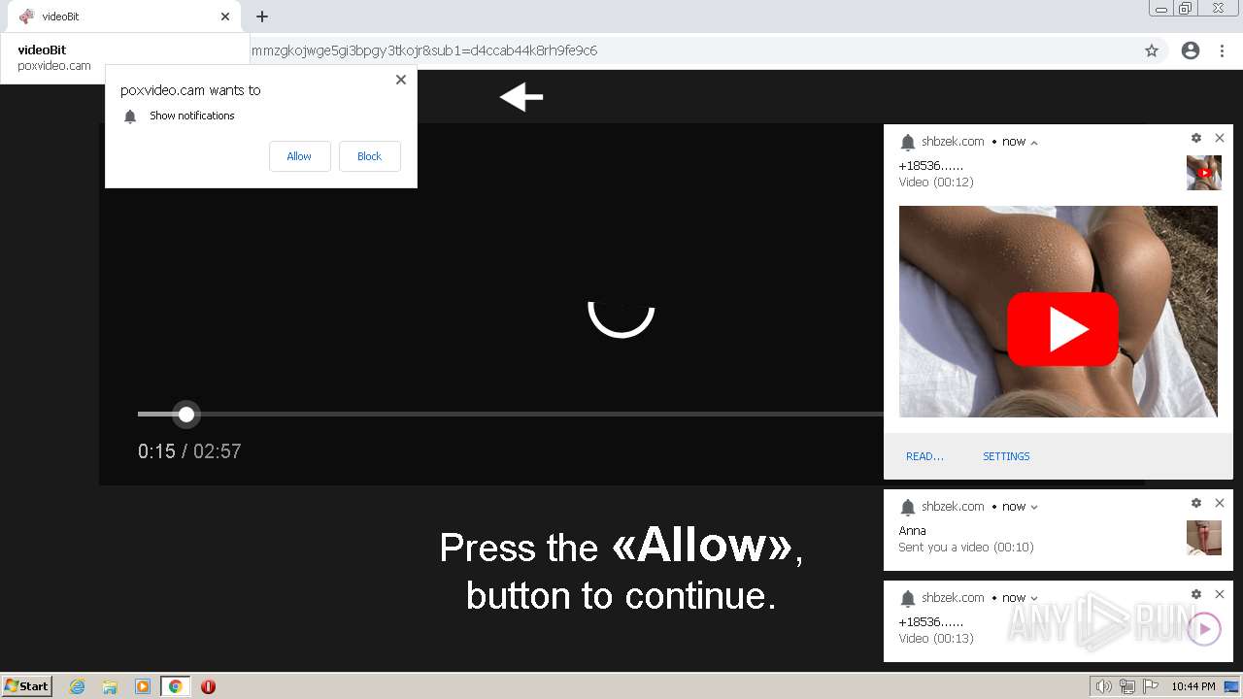Dismiss the top shbzek.com notification
Image resolution: width=1243 pixels, height=699 pixels.
[1220, 138]
